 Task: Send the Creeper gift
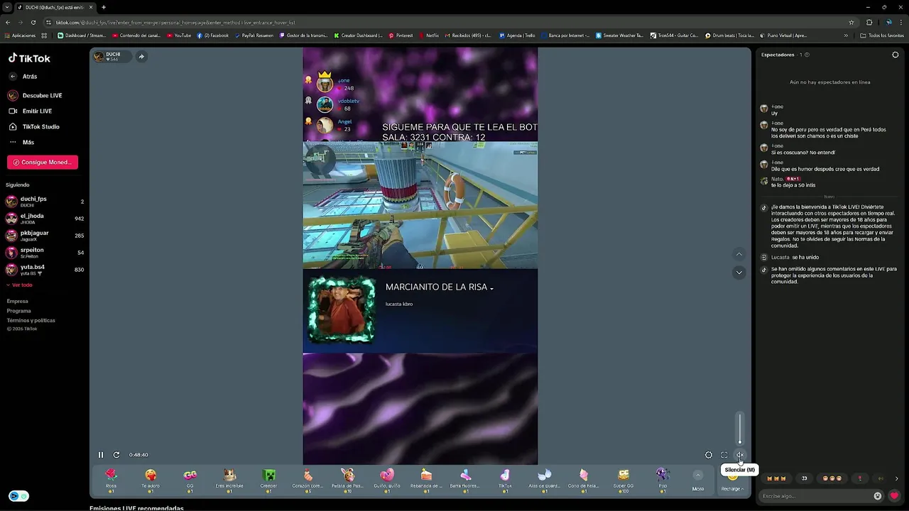(268, 480)
